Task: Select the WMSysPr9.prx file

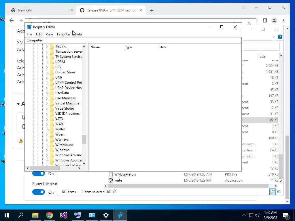Action: [x=125, y=174]
